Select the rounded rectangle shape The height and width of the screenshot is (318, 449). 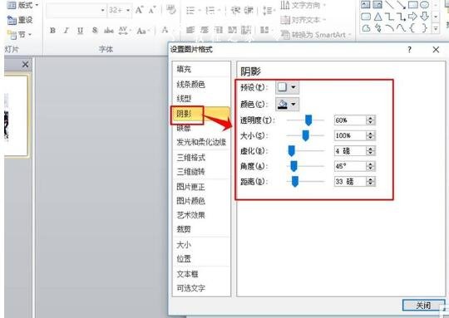(x=366, y=17)
